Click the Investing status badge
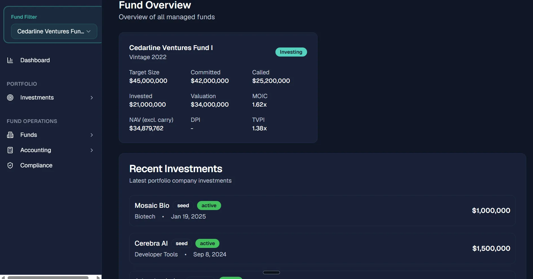This screenshot has height=279, width=533. pyautogui.click(x=291, y=52)
